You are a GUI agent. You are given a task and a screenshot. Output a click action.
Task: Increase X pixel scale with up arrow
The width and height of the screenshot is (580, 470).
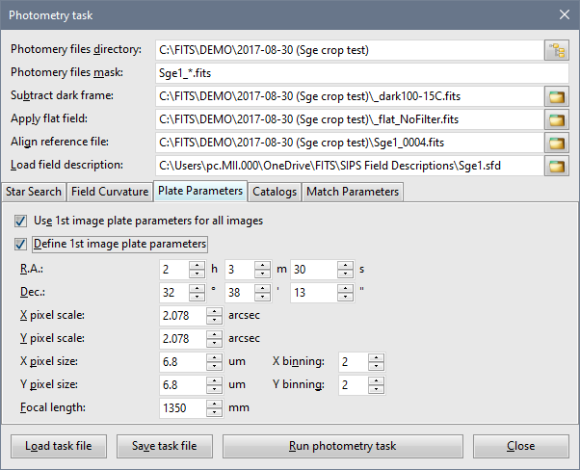pyautogui.click(x=214, y=311)
